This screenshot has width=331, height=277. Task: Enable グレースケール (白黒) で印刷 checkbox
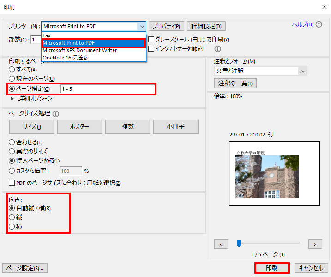click(151, 40)
